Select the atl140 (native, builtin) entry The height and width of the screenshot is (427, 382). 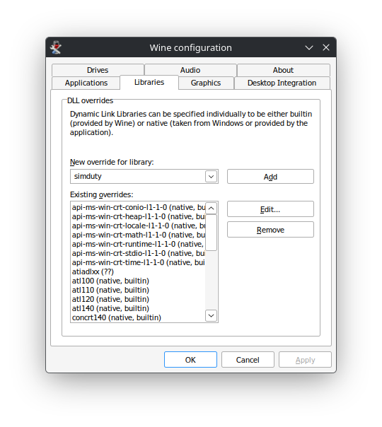pos(138,308)
